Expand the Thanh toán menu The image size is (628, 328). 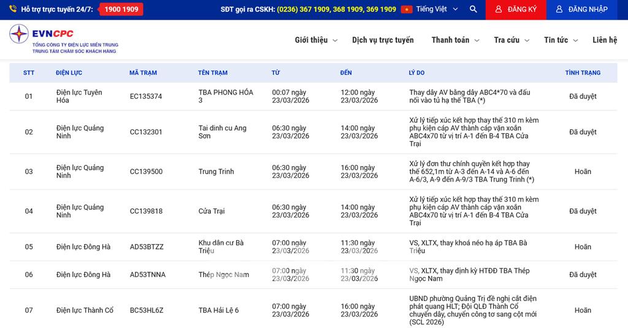coord(454,40)
